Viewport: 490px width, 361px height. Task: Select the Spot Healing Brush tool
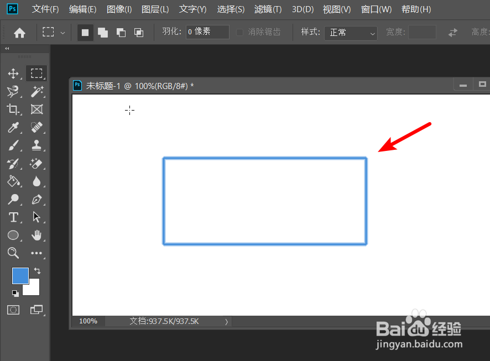pyautogui.click(x=37, y=127)
